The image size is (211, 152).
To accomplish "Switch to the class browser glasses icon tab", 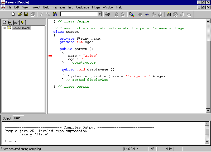I will [16, 23].
